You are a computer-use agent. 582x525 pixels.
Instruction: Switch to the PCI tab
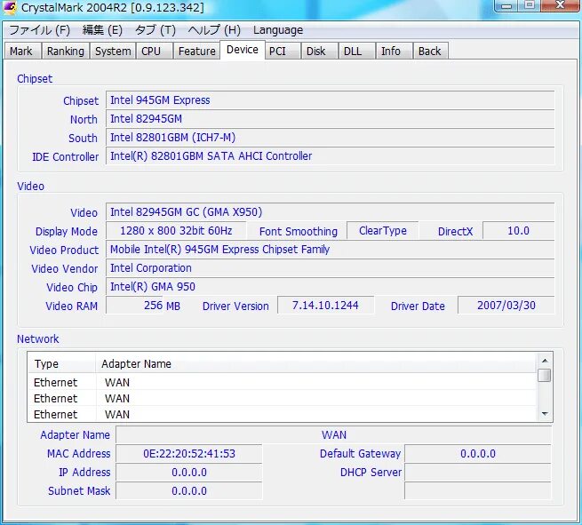tap(282, 51)
